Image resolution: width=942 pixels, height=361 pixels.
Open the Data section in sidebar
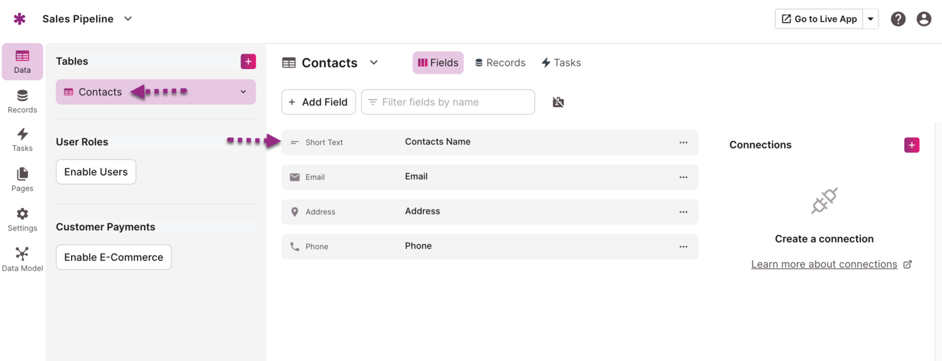tap(22, 61)
